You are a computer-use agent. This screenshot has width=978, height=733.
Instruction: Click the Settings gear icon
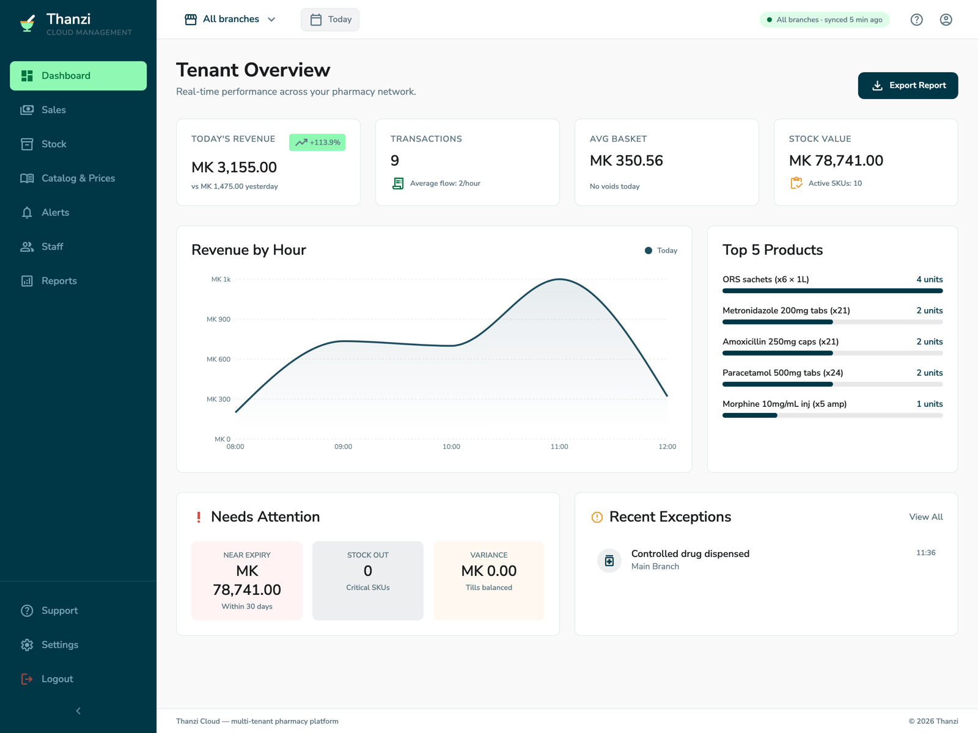tap(27, 645)
